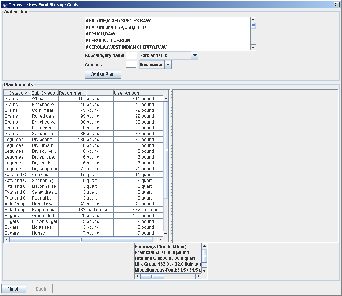Click the Add to Plan button
The height and width of the screenshot is (296, 342).
pyautogui.click(x=103, y=74)
